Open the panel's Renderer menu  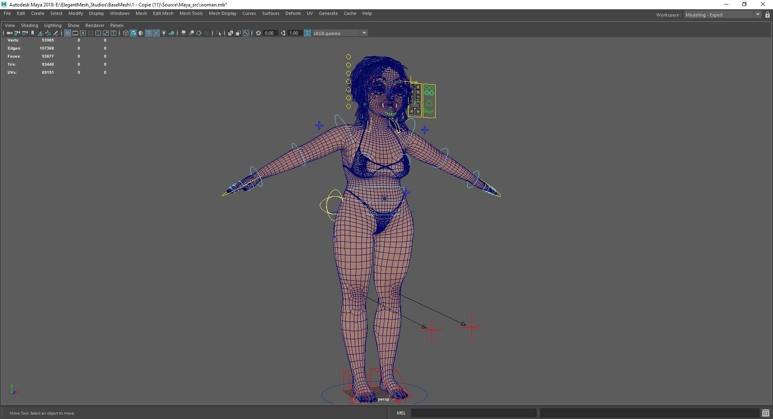[95, 25]
